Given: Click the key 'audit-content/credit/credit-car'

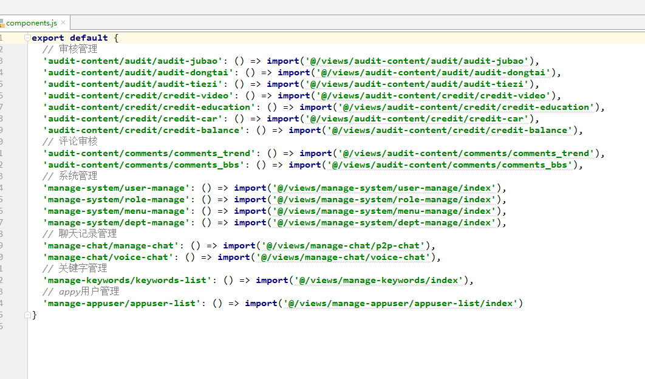Looking at the screenshot, I should [x=132, y=118].
